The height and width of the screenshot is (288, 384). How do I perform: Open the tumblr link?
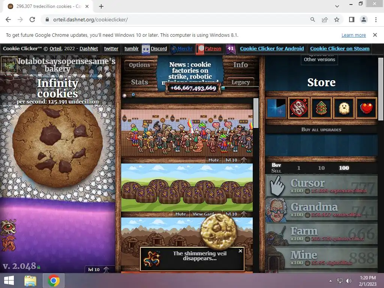132,48
